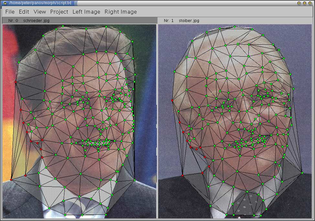Open the Left Image menu
The width and height of the screenshot is (315, 221).
pyautogui.click(x=86, y=12)
